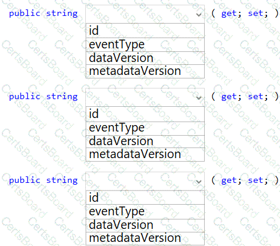Pick dataVersion in the first dropdown list
Screen dimensions: 280x246
click(145, 58)
